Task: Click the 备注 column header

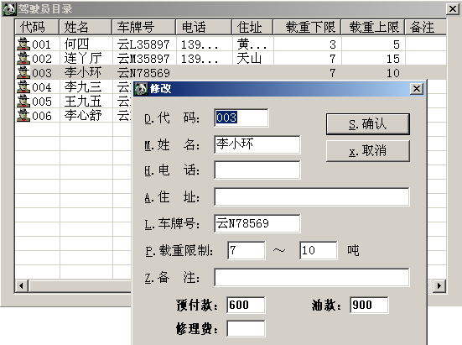Action: 425,27
